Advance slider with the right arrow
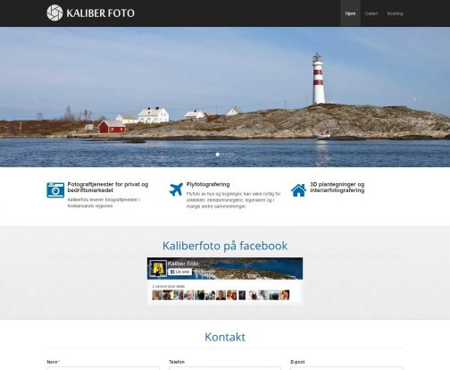Image resolution: width=450 pixels, height=370 pixels. click(x=415, y=98)
